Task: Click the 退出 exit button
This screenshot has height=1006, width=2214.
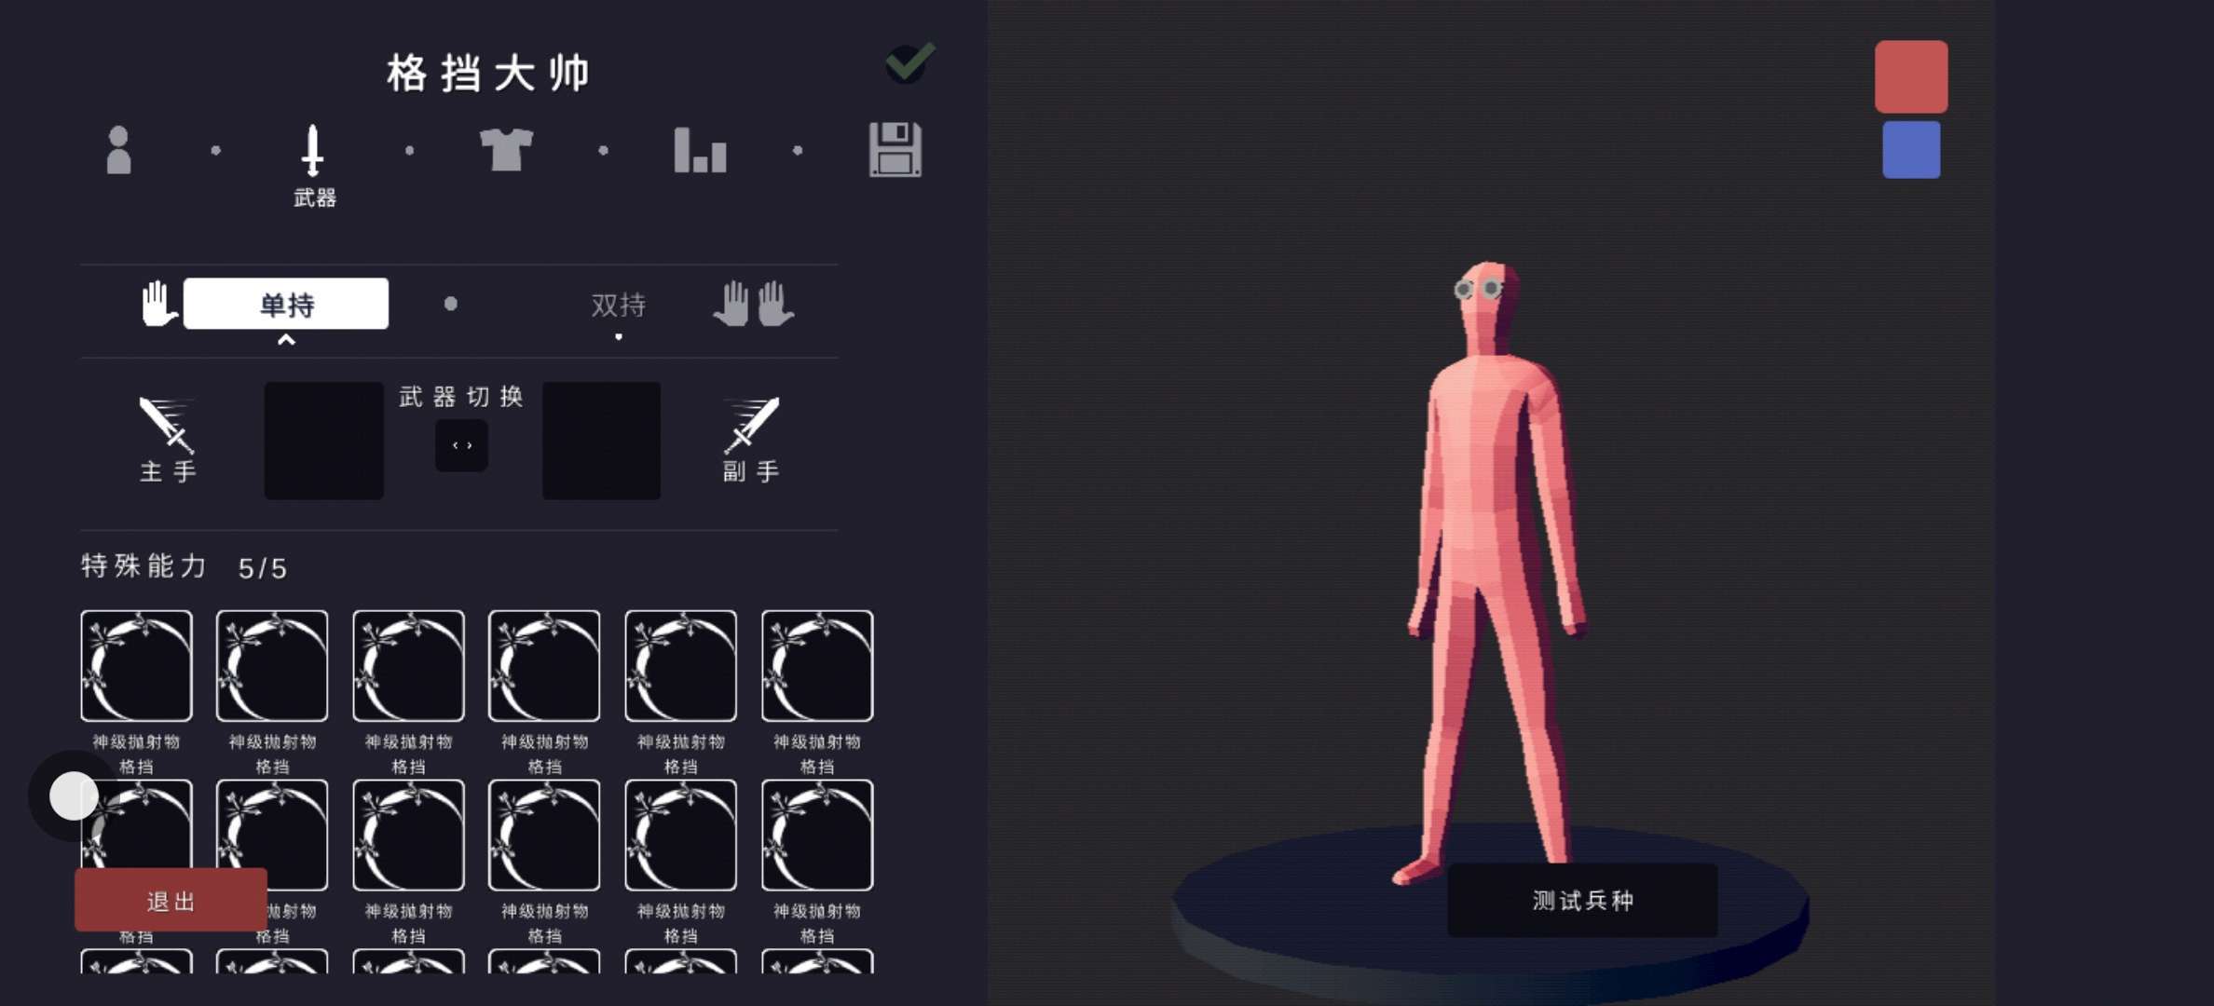Action: 171,900
